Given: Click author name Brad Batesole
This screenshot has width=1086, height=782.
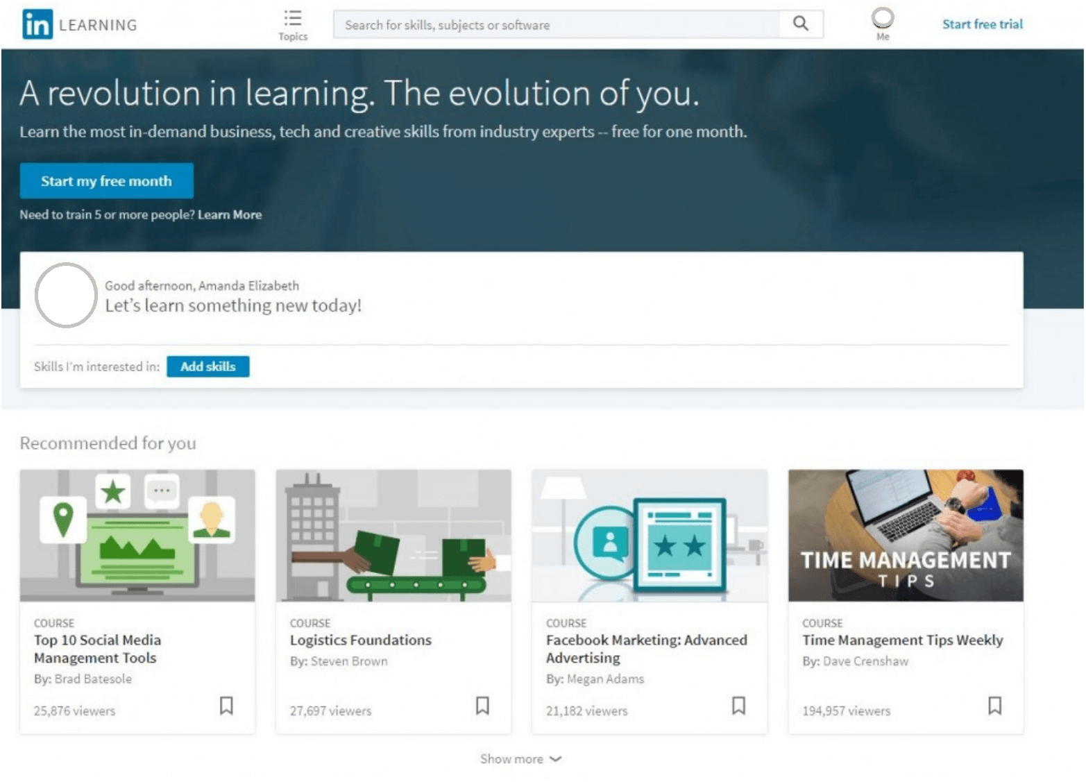Looking at the screenshot, I should point(93,679).
